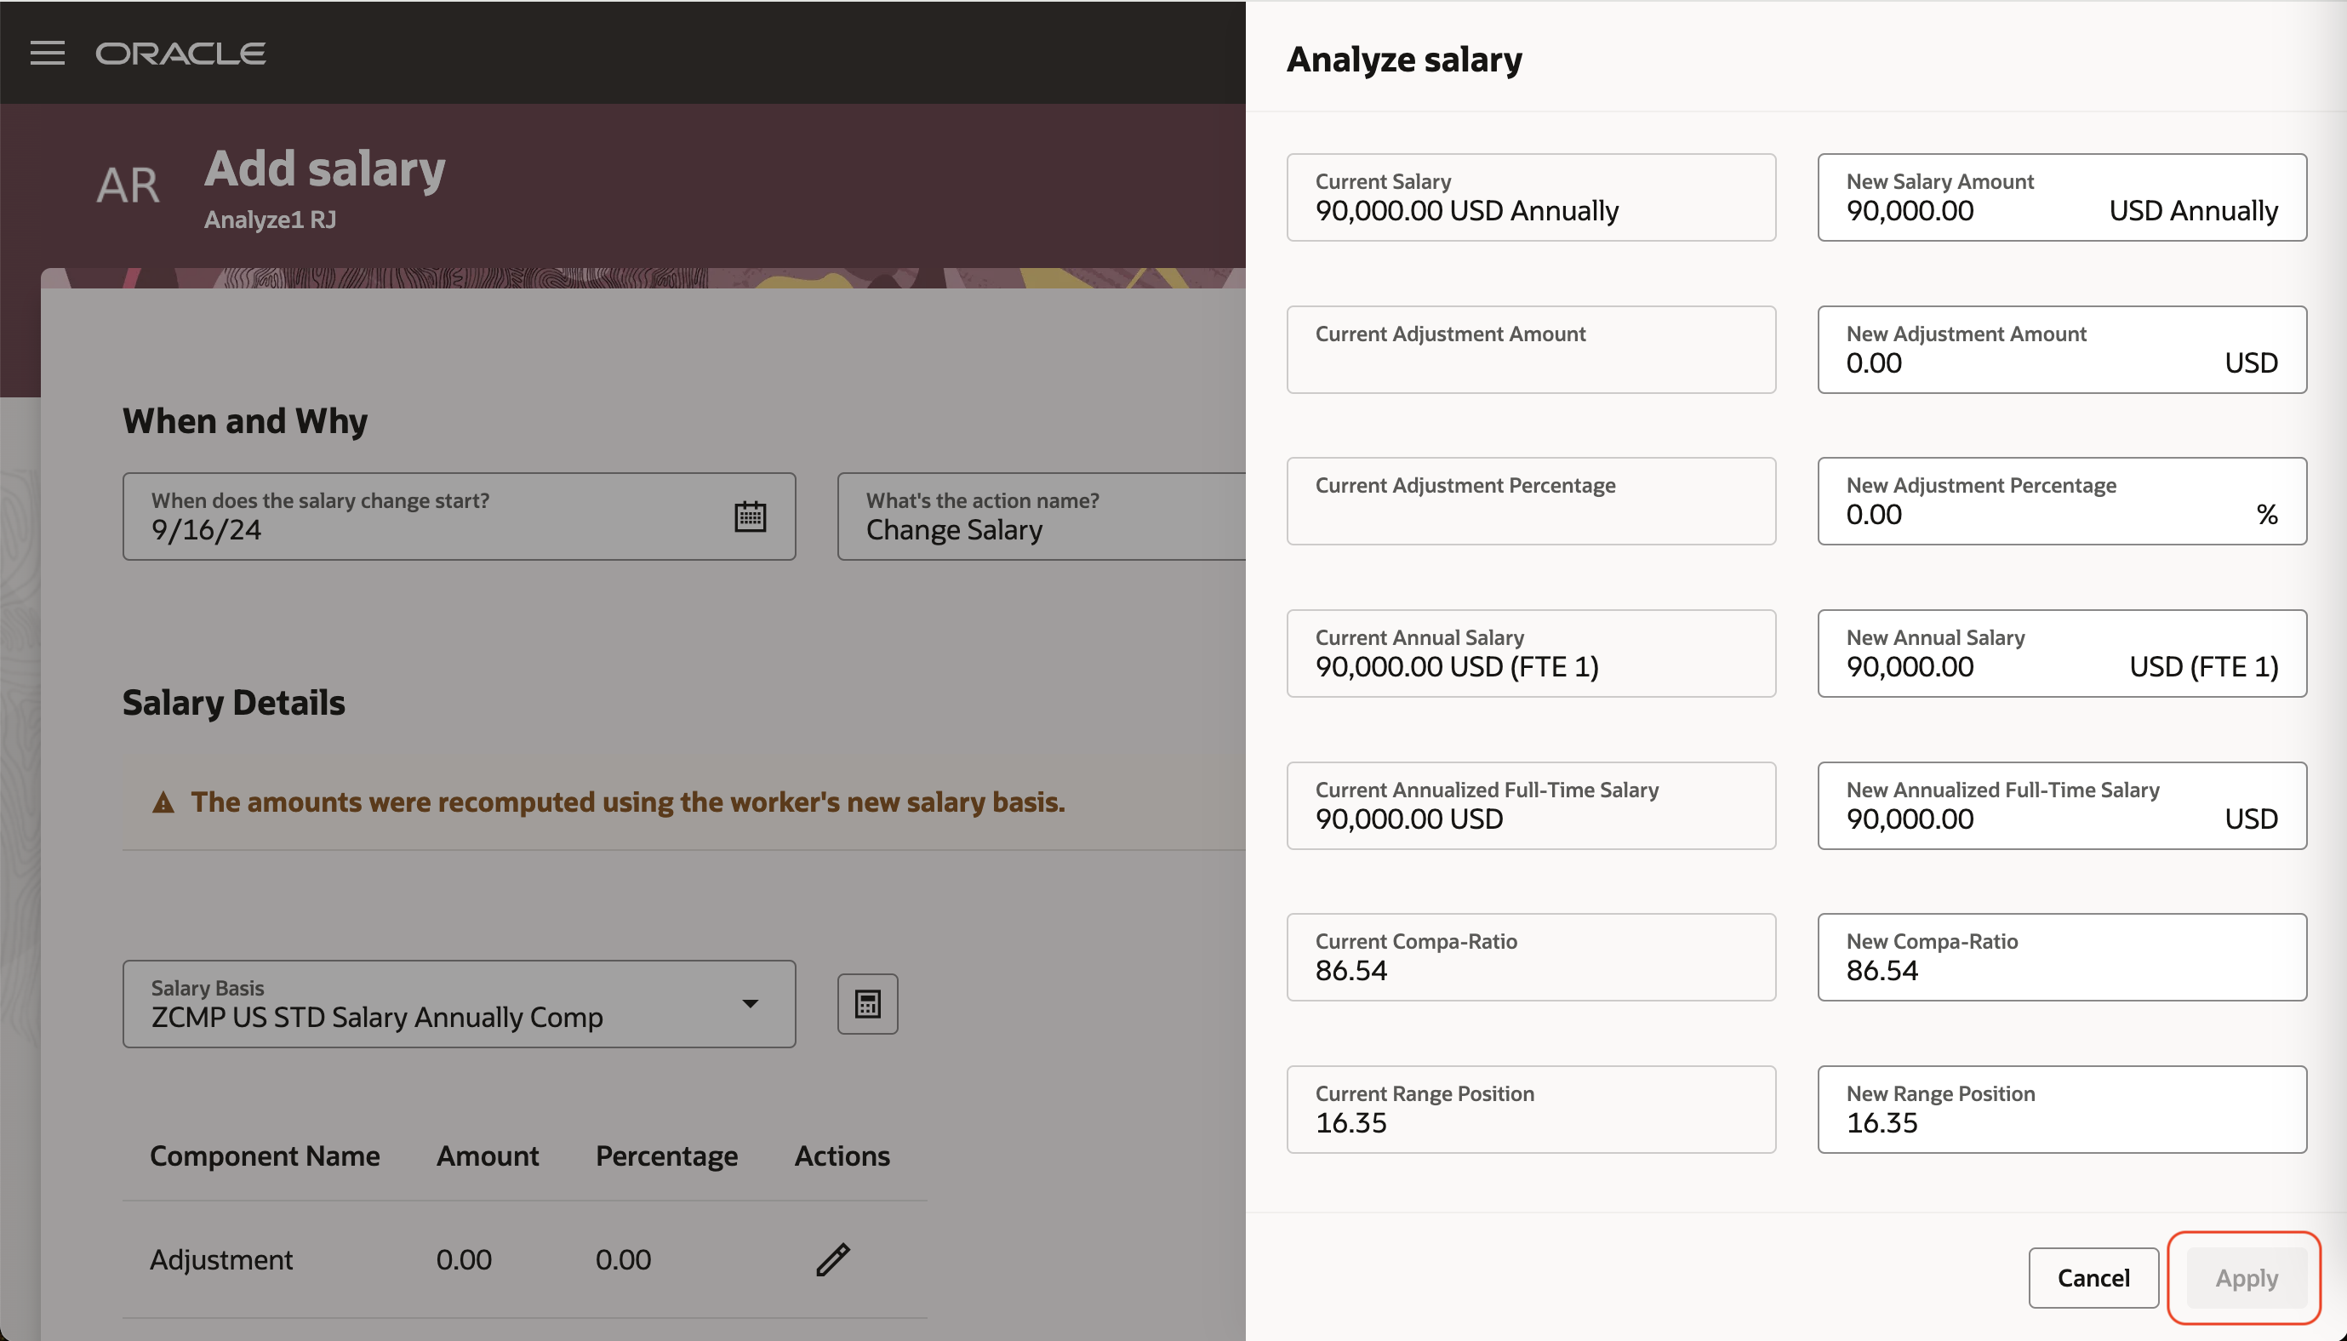2347x1341 pixels.
Task: Click the Apply button
Action: pyautogui.click(x=2246, y=1277)
